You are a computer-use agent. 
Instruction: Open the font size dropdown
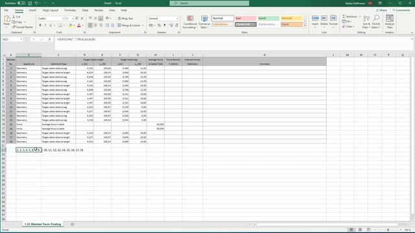(73, 19)
